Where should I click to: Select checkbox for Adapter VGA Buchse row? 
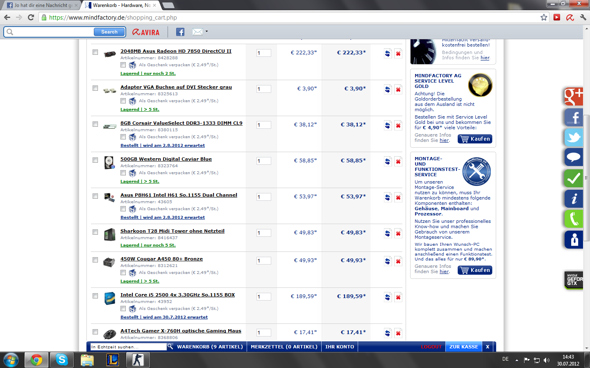pyautogui.click(x=95, y=88)
